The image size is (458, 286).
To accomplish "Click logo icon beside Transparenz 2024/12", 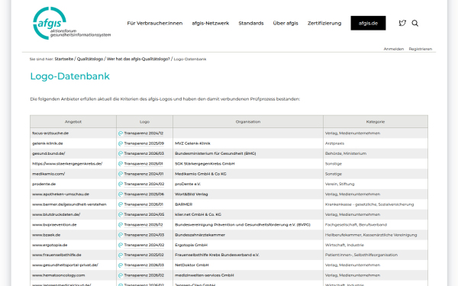I will 121,133.
